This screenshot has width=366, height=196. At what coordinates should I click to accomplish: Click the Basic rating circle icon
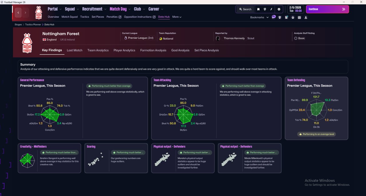[x=296, y=38]
